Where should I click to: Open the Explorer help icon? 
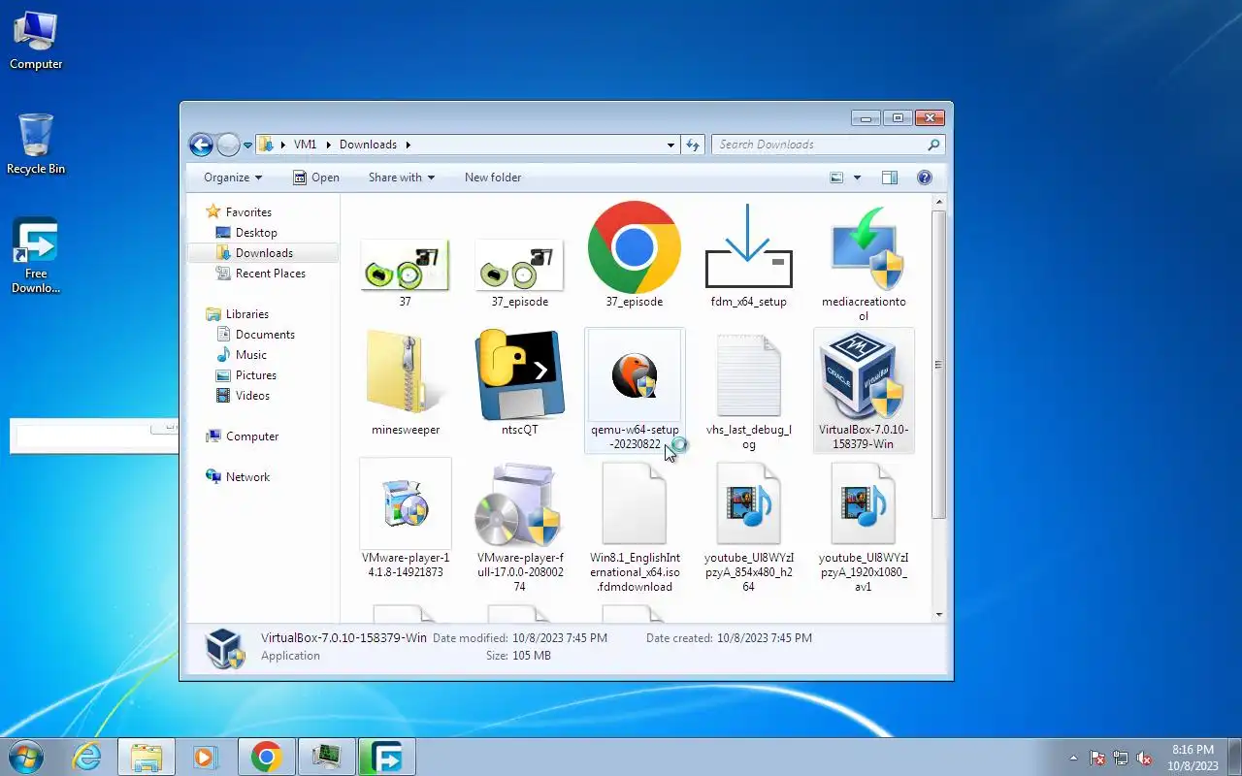(x=925, y=178)
